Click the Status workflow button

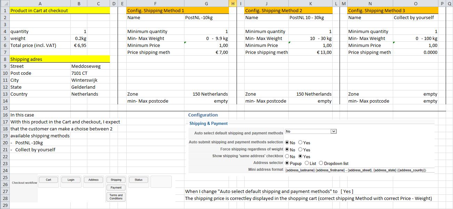[138, 180]
